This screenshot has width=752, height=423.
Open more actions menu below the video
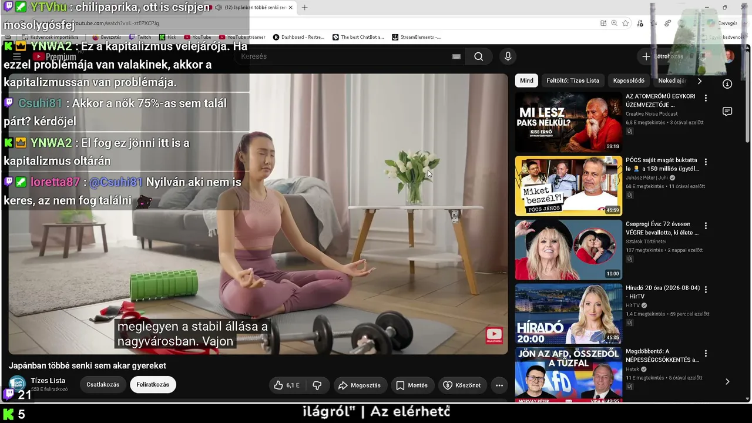[499, 385]
